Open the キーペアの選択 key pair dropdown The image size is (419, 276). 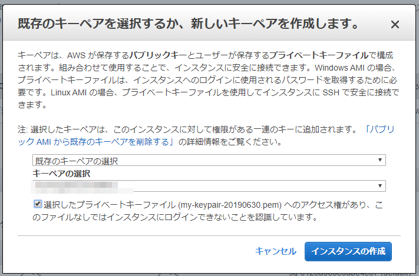[209, 186]
